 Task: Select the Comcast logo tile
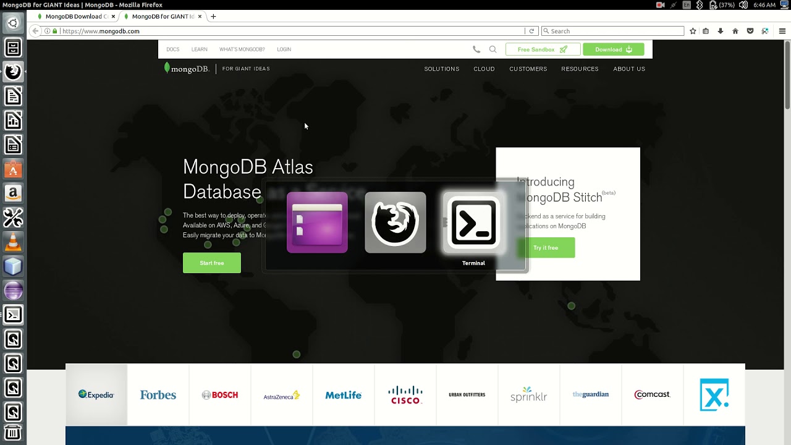point(653,394)
